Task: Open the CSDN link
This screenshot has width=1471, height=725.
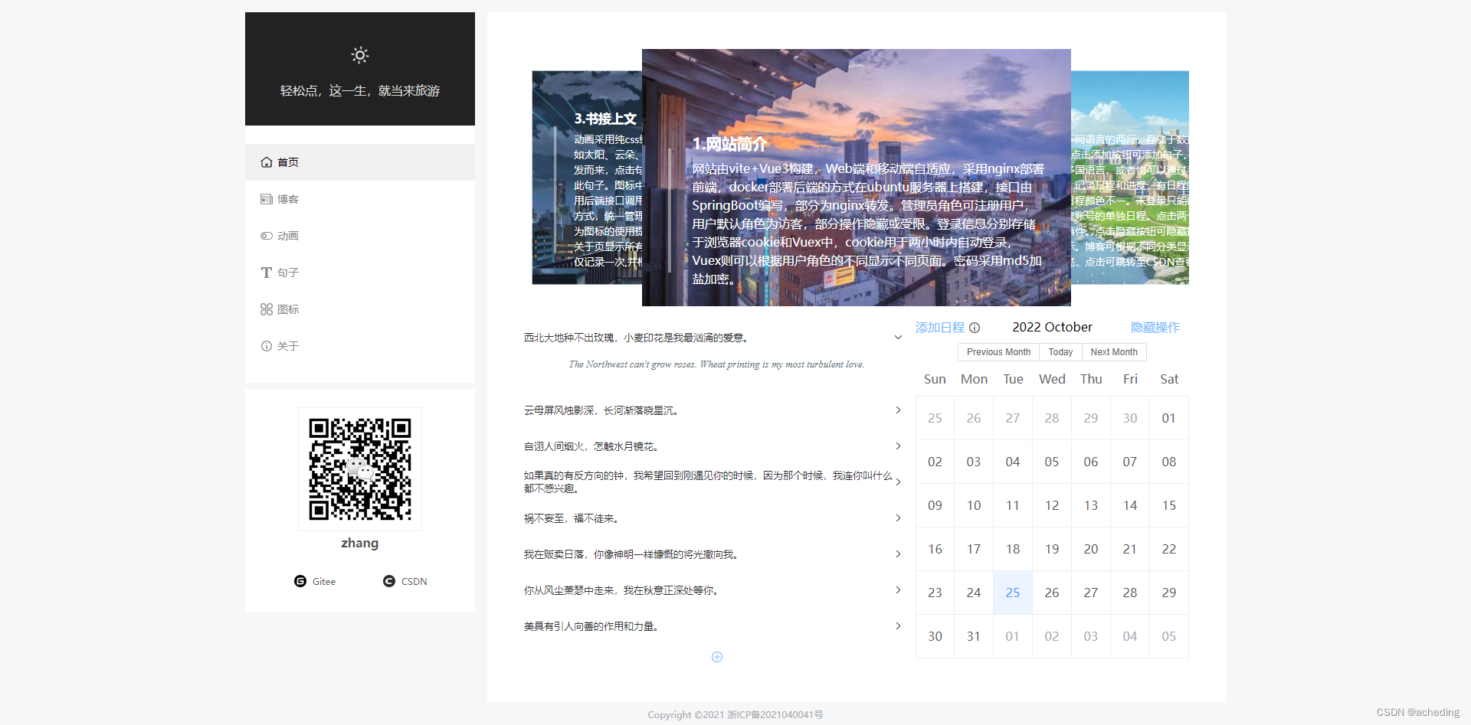Action: point(405,581)
